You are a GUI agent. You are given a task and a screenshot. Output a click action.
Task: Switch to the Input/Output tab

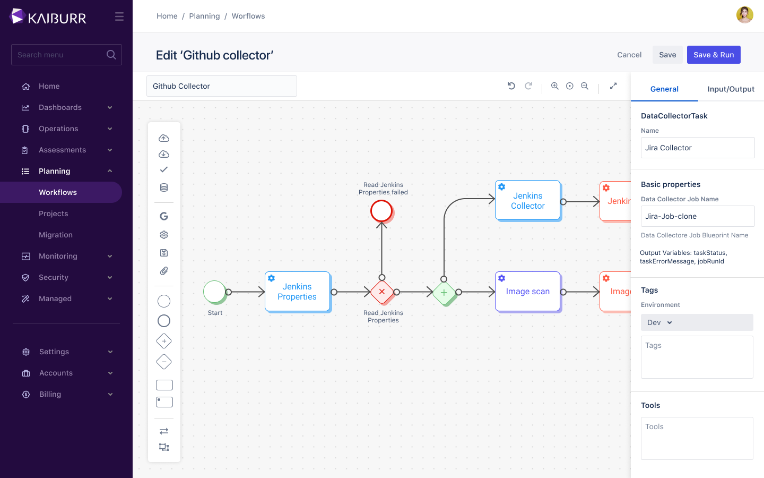coord(731,89)
